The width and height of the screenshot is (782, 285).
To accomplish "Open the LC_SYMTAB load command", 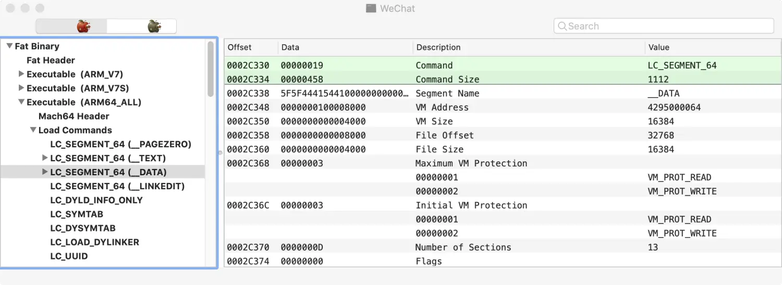I will [77, 214].
